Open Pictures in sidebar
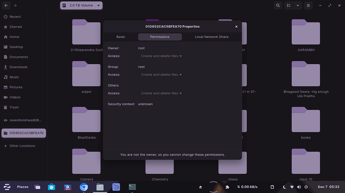 24,87
